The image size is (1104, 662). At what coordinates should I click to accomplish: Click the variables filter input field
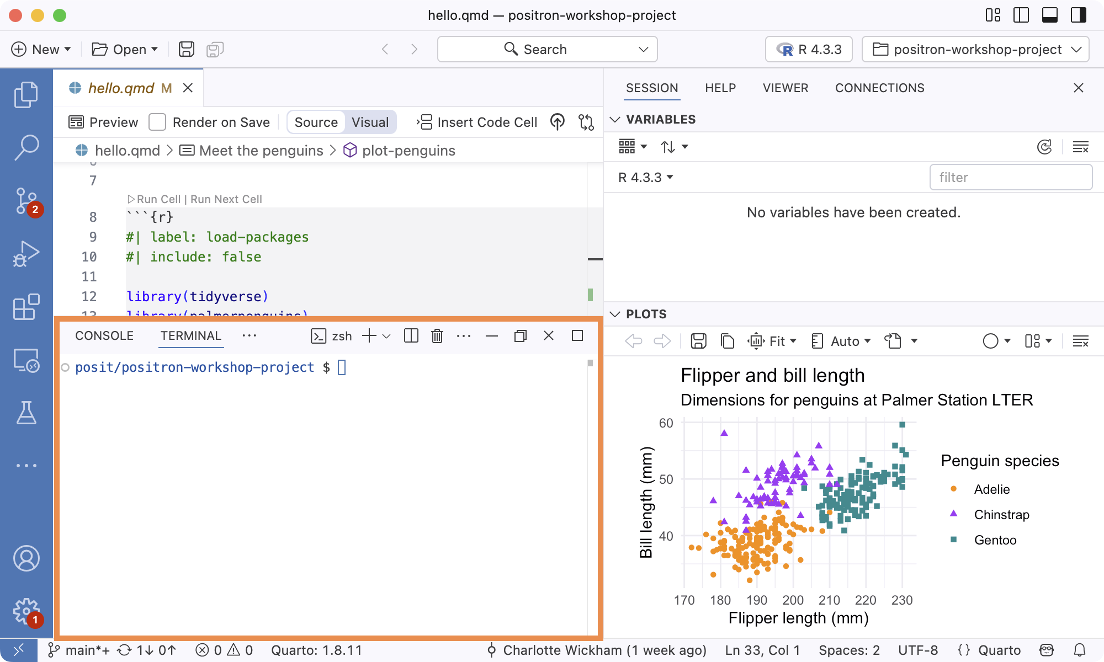click(x=1011, y=177)
